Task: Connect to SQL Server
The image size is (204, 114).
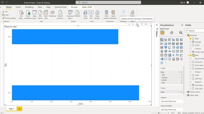Action: pos(40,15)
